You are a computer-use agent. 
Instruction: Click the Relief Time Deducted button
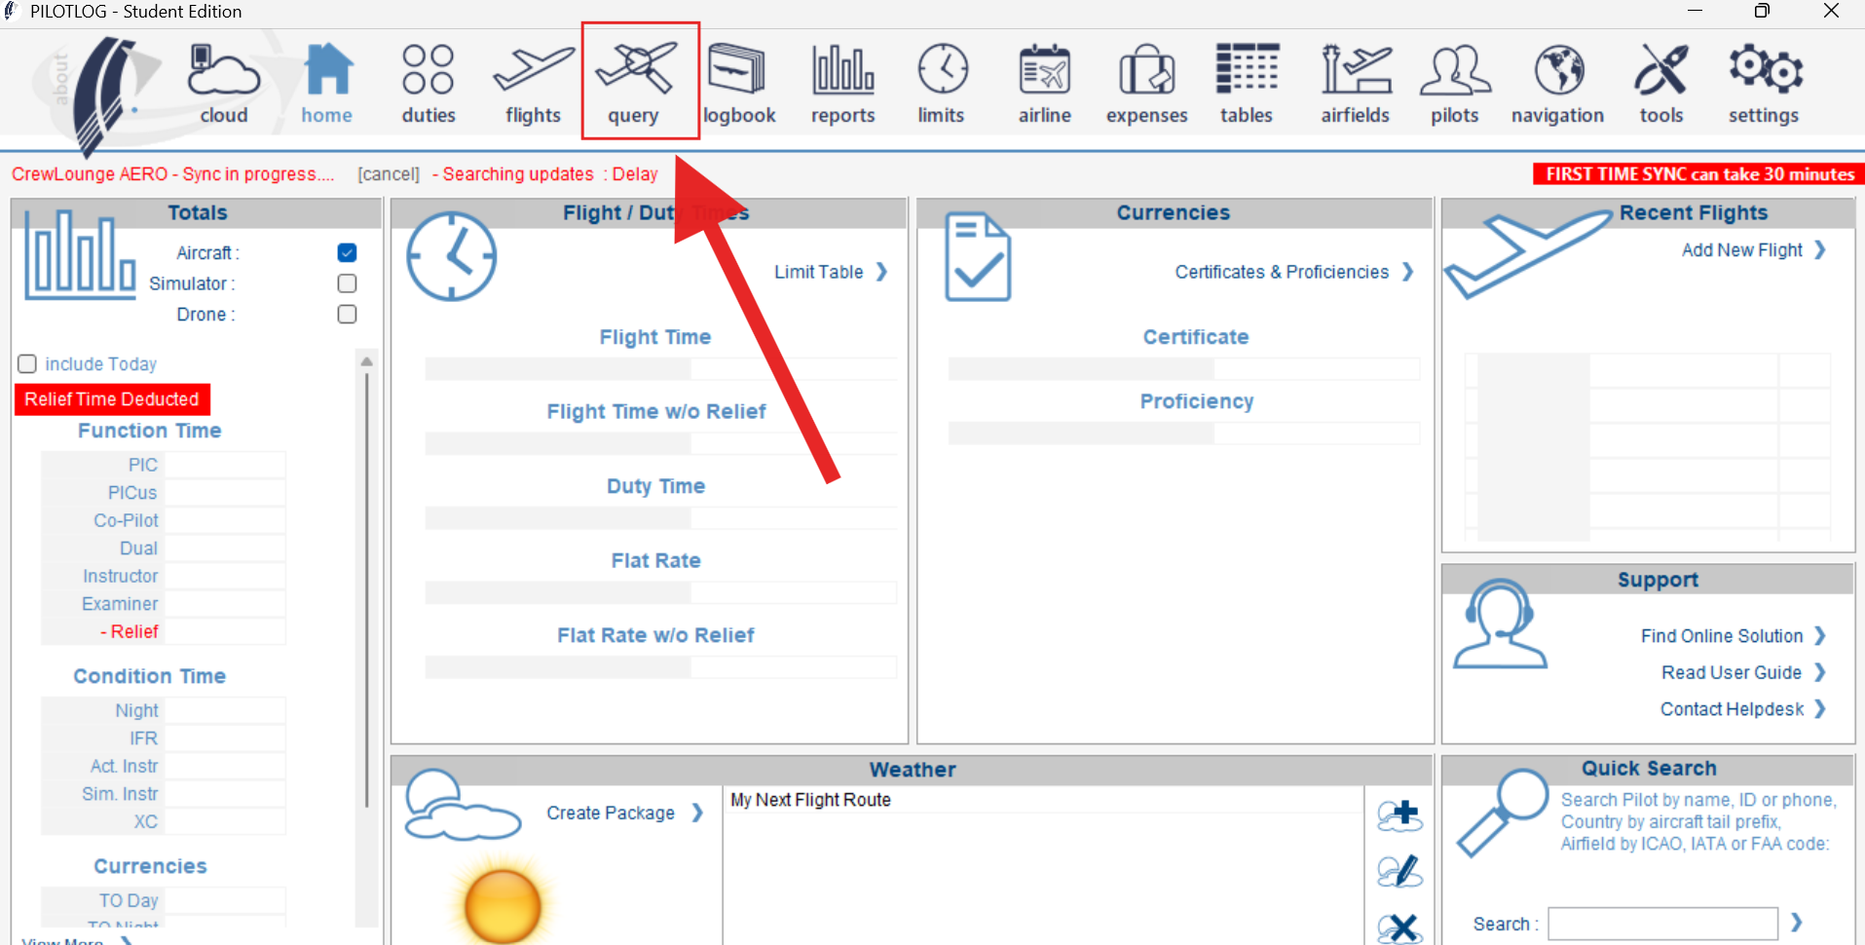112,399
